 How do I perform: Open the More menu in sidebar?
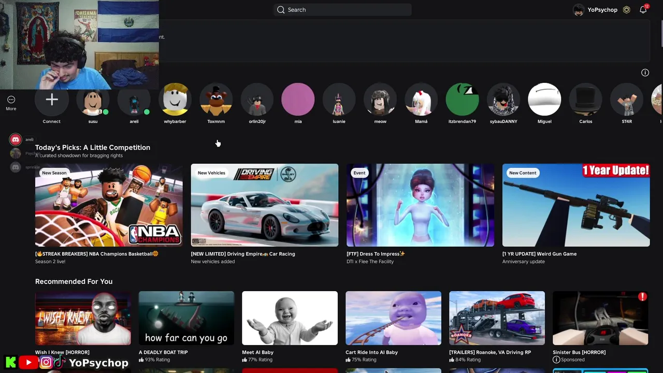tap(11, 103)
